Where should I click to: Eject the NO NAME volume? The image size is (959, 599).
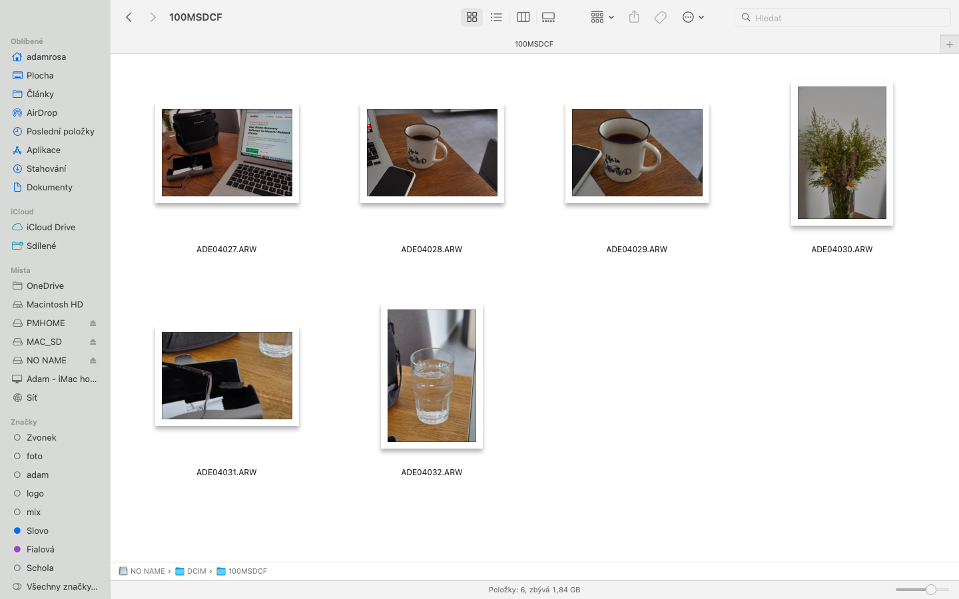[x=93, y=360]
